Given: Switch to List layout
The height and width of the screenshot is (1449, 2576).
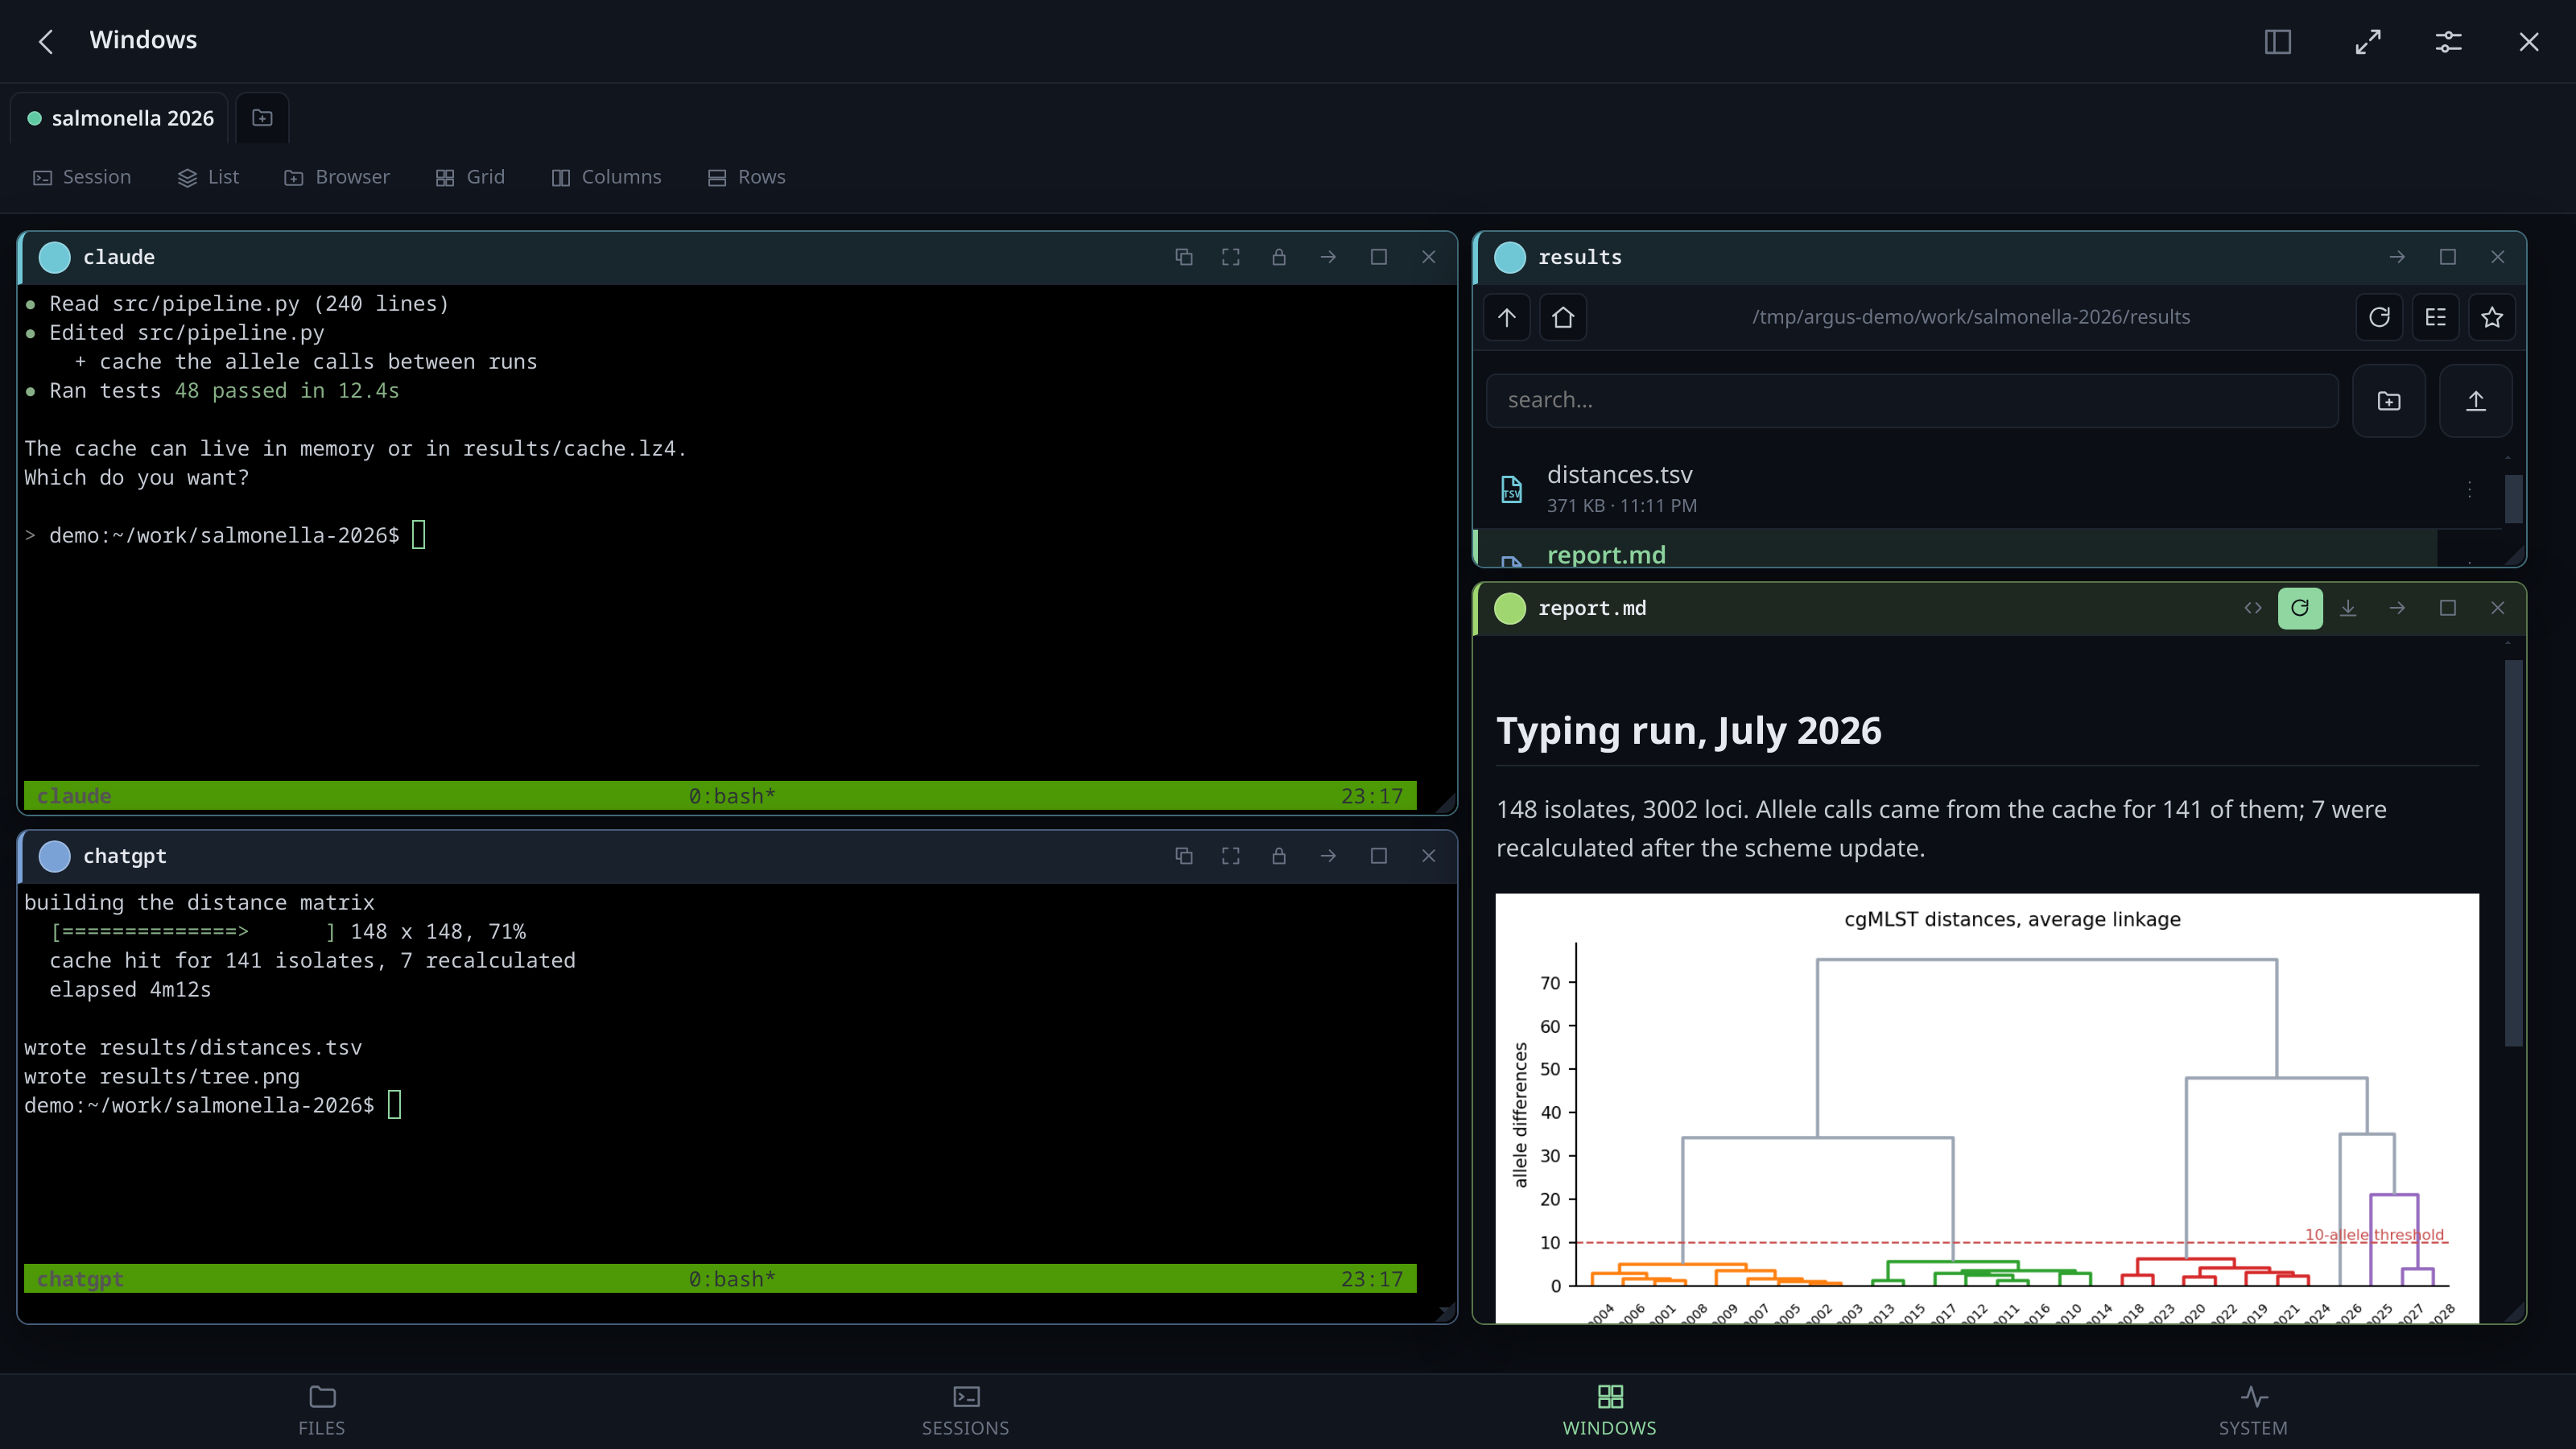Looking at the screenshot, I should [x=208, y=177].
